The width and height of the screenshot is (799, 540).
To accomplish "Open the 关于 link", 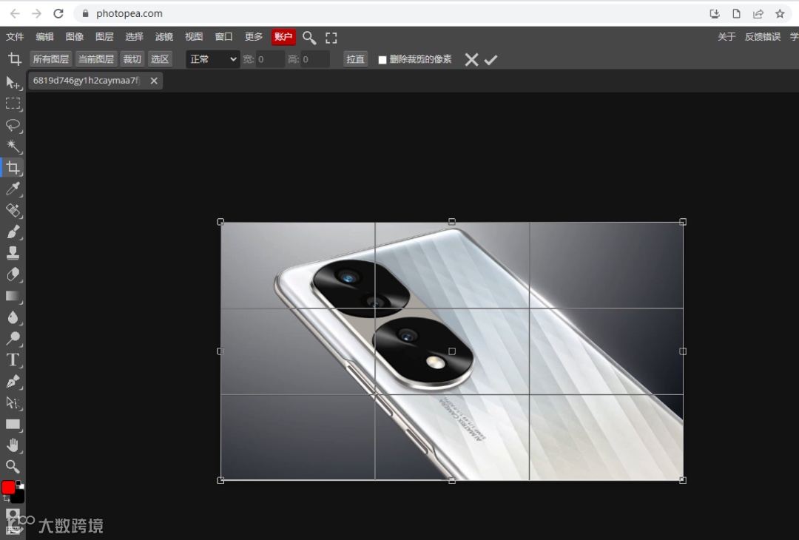I will point(726,37).
